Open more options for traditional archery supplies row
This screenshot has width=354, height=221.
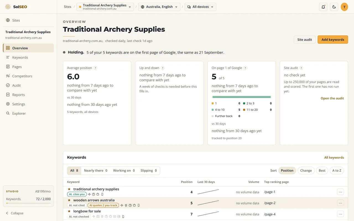[340, 192]
